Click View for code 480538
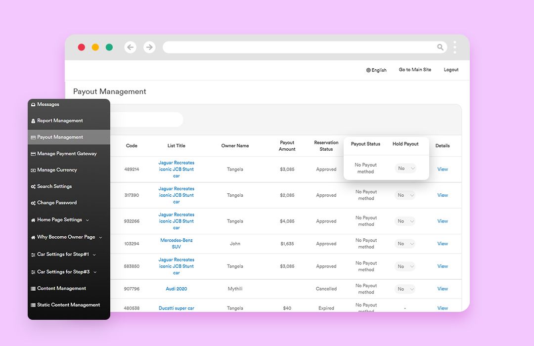 (443, 308)
